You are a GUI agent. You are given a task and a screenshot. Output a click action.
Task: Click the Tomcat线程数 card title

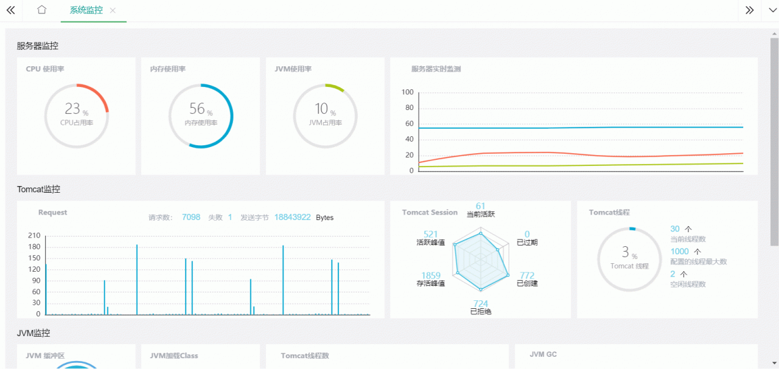tap(305, 356)
